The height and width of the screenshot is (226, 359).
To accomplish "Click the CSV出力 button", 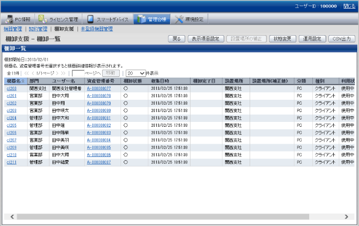I will [x=342, y=39].
